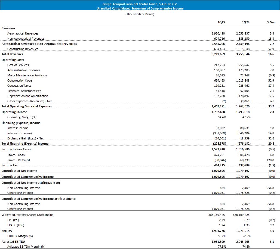Select the Concession Taxes 87.4 variance cell

271,86
